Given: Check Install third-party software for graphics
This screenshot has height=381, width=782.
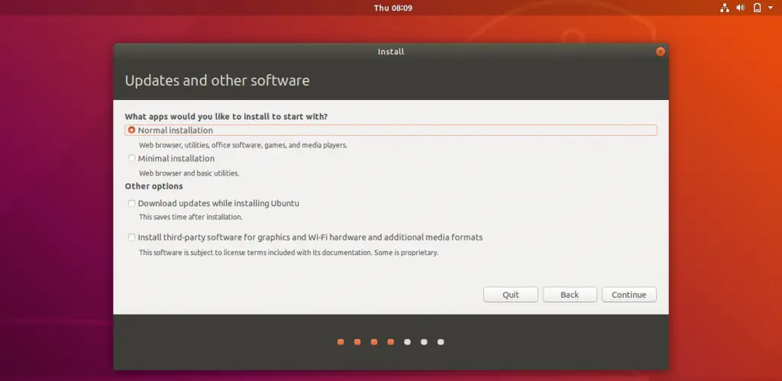Looking at the screenshot, I should point(131,237).
